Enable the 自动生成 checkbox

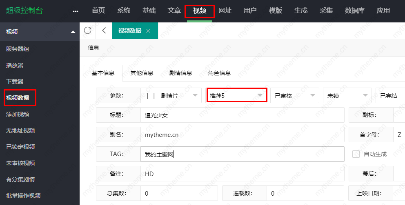(x=356, y=154)
